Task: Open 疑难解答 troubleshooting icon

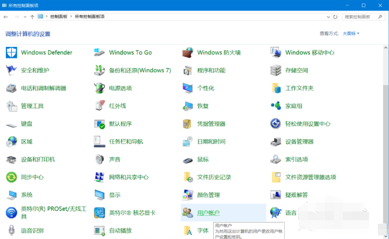Action: [276, 194]
